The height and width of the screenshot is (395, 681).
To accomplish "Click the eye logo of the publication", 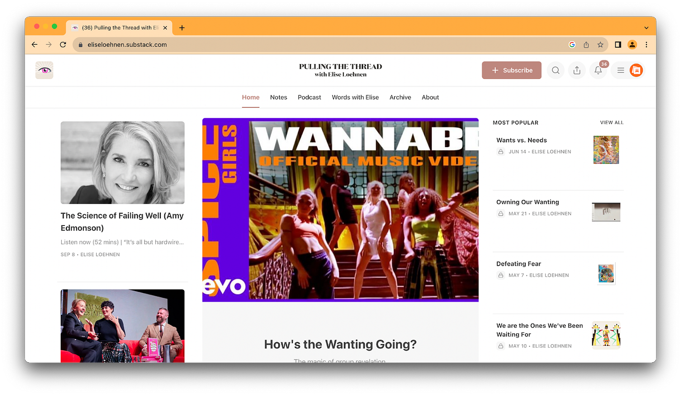I will (x=44, y=70).
